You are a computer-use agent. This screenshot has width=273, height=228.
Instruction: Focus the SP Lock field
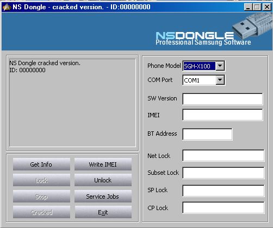pos(224,191)
